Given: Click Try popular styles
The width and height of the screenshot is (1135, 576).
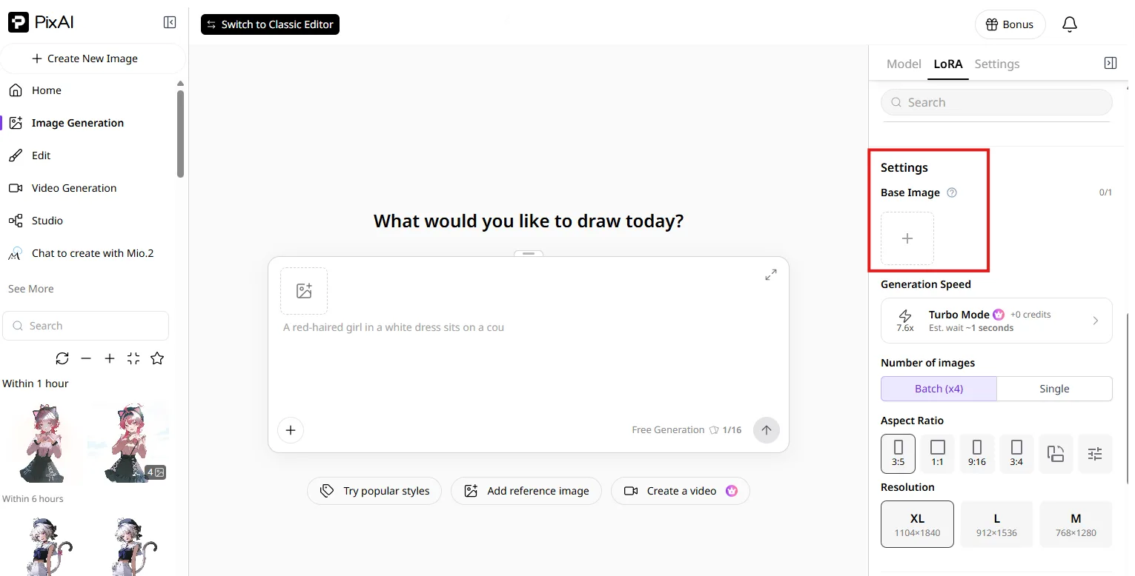Looking at the screenshot, I should pyautogui.click(x=374, y=491).
